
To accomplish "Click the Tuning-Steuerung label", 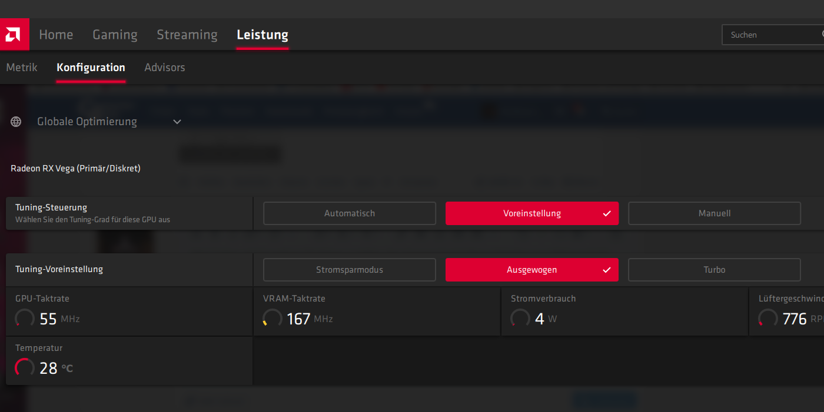I will 51,207.
